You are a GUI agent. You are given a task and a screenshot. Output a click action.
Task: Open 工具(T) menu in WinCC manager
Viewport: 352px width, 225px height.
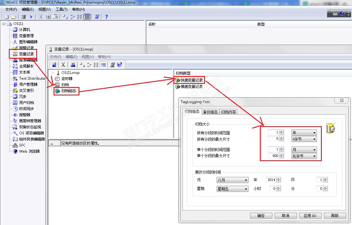point(61,9)
